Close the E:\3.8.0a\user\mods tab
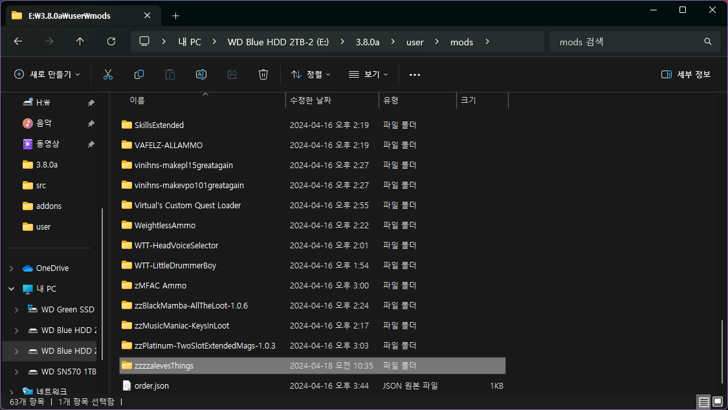Image resolution: width=728 pixels, height=410 pixels. click(x=147, y=16)
